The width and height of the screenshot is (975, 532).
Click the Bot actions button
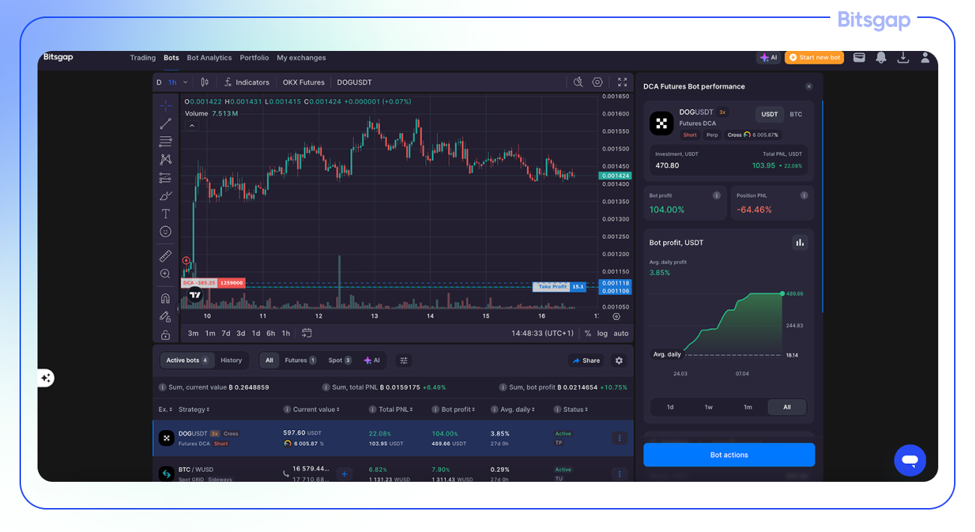click(729, 455)
